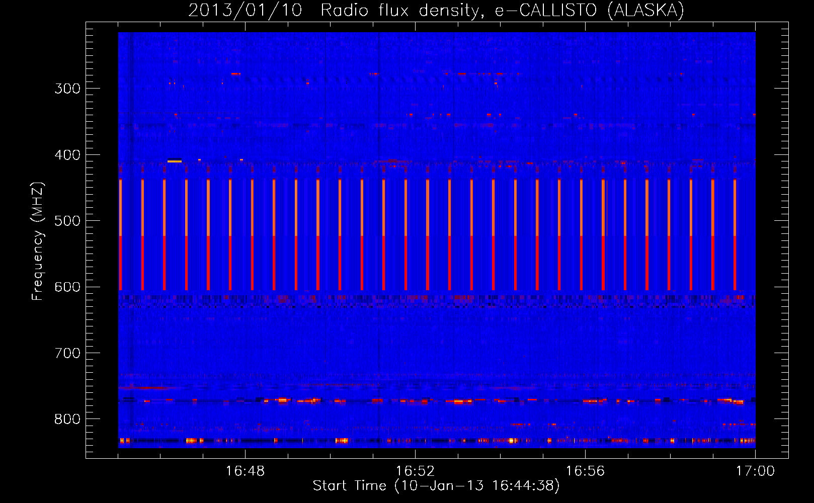Screen dimensions: 814x503
Task: Click the 17:00 time tick label
Action: 755,471
